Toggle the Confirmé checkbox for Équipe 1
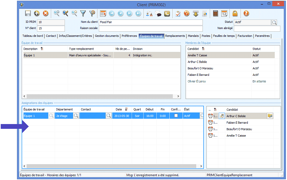Image resolution: width=287 pixels, height=180 pixels. pos(176,116)
